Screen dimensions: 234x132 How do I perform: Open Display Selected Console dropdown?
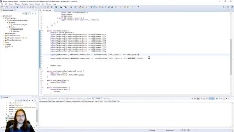tap(222, 99)
